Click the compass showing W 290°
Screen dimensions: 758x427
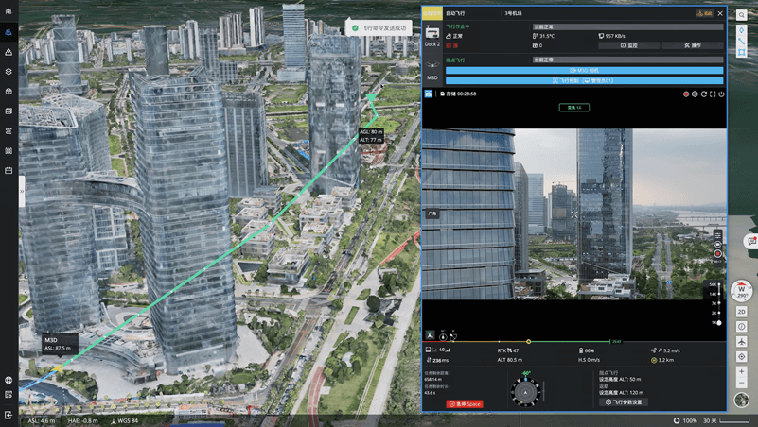tap(742, 290)
